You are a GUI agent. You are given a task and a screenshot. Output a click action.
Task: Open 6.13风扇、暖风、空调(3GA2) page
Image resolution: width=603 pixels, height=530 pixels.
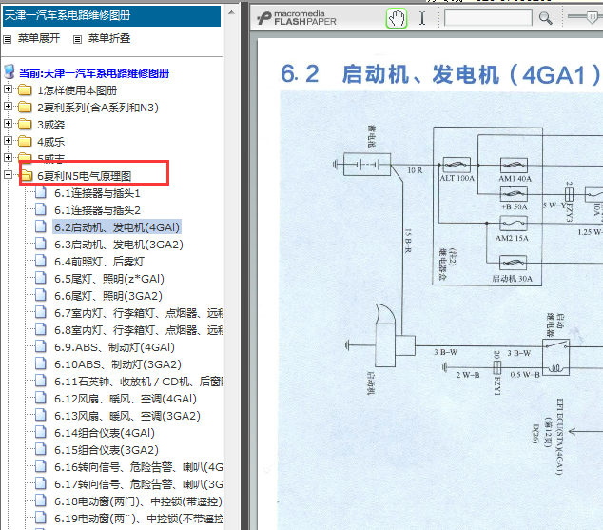pos(127,416)
